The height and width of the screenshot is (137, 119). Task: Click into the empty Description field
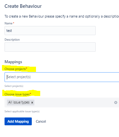point(50,47)
